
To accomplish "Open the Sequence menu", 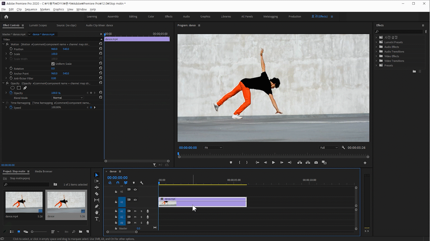I will pos(31,9).
